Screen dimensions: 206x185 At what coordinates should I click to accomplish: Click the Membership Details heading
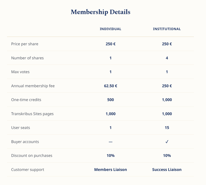(x=101, y=12)
